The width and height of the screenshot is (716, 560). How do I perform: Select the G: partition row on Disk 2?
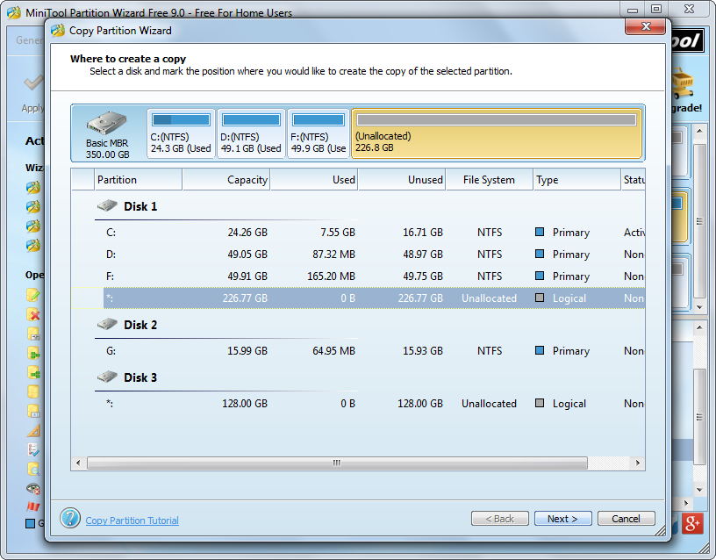pos(358,351)
